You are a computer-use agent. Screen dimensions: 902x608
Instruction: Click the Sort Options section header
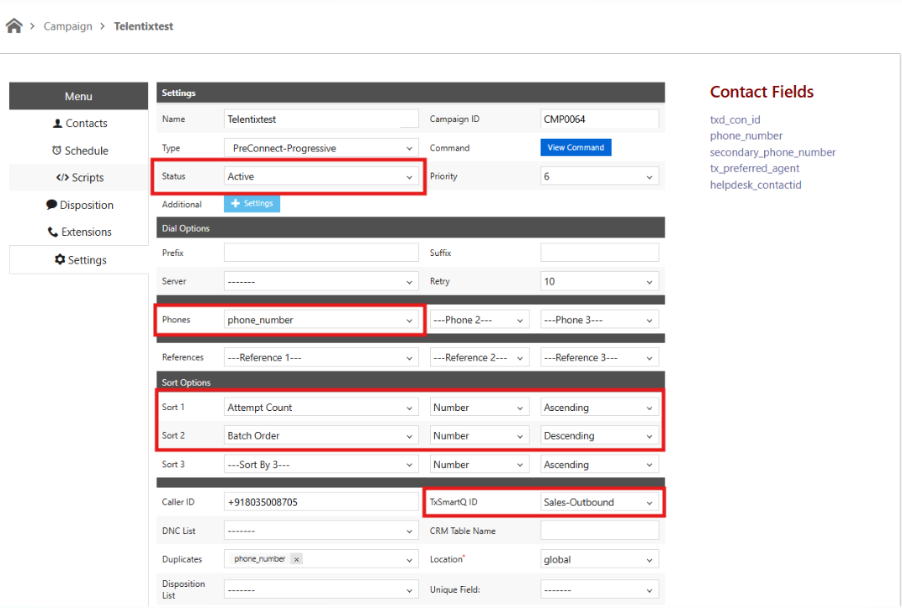(410, 382)
